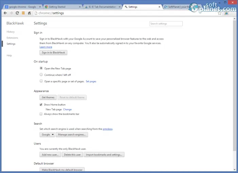This screenshot has height=173, width=238.
Task: Click Make BlackHawk my default browser
Action: tap(62, 170)
